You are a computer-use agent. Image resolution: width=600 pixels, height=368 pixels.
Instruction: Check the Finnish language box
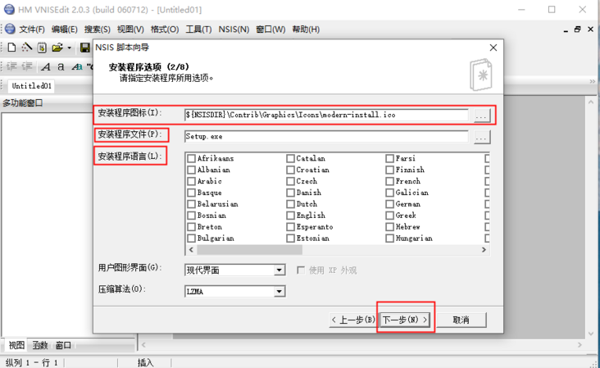click(x=389, y=170)
